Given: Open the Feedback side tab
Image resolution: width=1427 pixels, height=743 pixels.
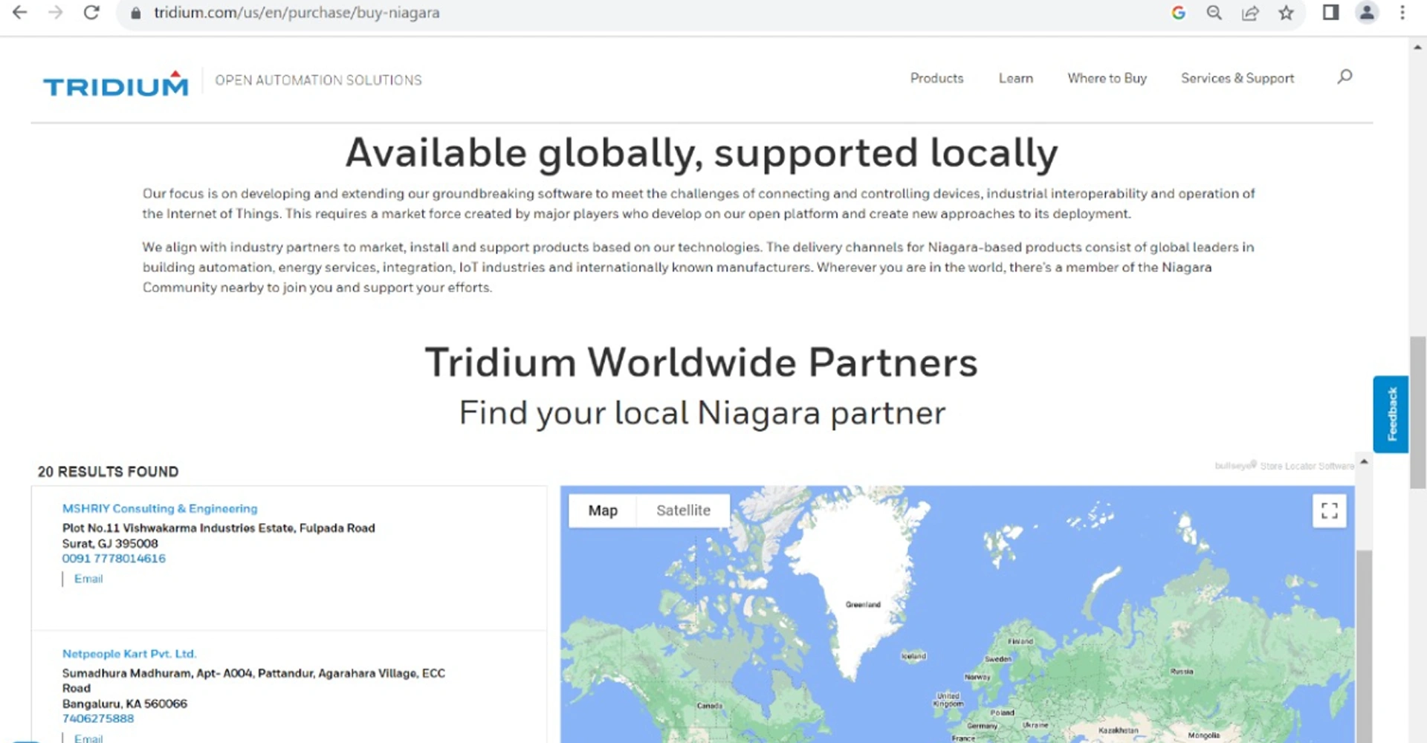Looking at the screenshot, I should point(1391,414).
